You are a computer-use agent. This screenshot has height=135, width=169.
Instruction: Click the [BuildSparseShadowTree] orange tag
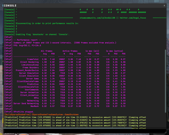pyautogui.click(x=17, y=114)
